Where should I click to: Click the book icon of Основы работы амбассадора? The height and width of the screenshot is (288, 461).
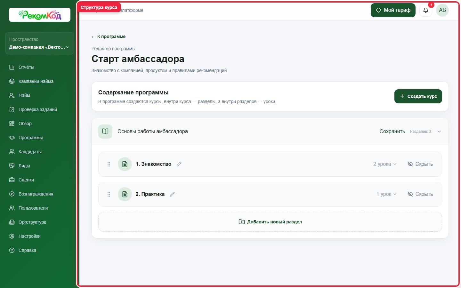(105, 132)
